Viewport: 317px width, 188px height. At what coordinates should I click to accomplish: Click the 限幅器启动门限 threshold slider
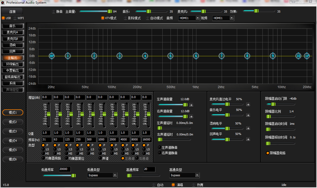(x=280, y=104)
